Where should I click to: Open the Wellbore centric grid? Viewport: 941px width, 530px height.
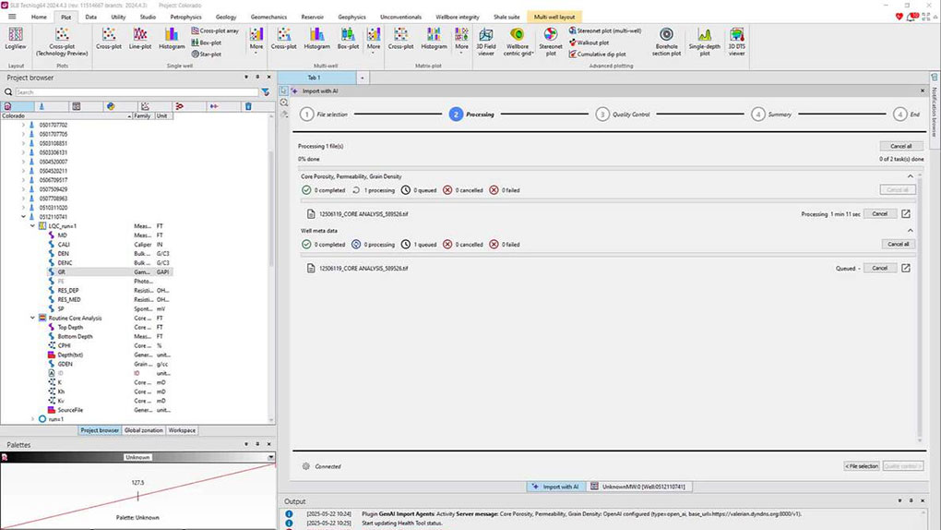tap(518, 42)
